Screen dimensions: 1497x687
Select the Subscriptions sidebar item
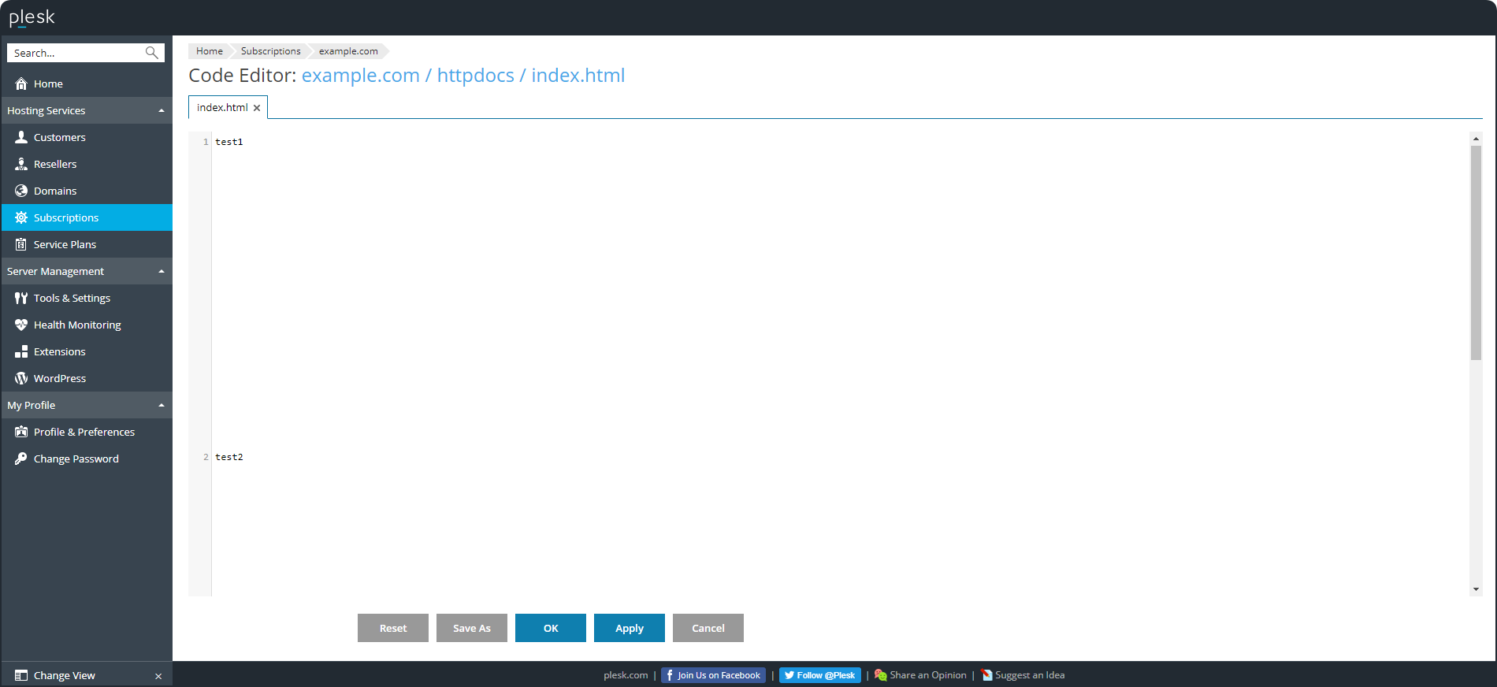(x=66, y=217)
